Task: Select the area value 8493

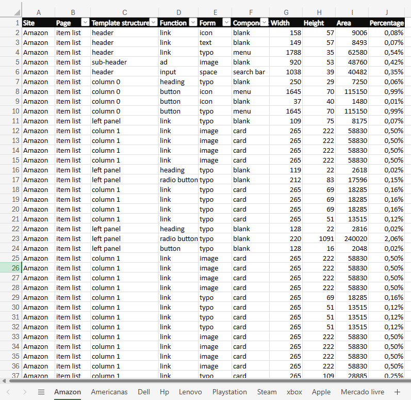Action: pos(352,42)
